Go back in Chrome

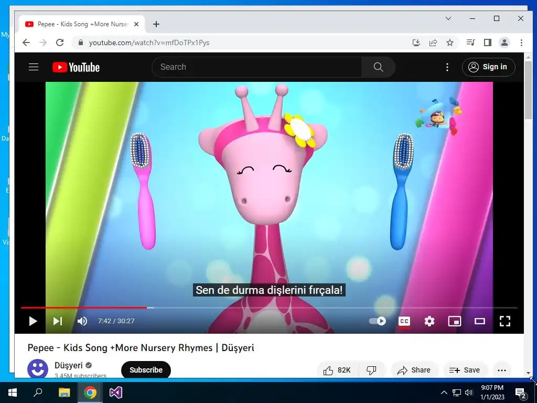pyautogui.click(x=26, y=43)
